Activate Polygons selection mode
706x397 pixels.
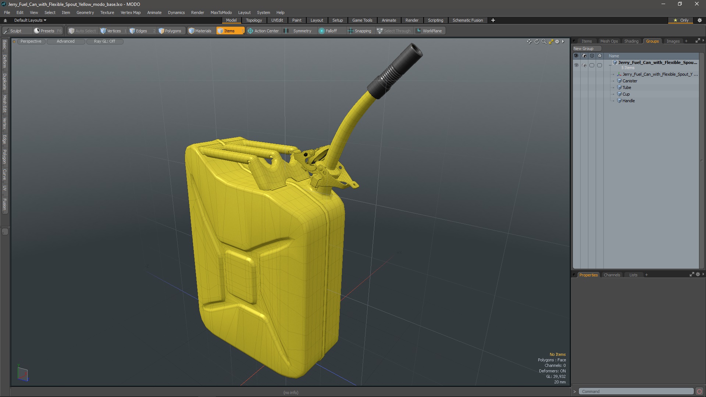tap(170, 31)
